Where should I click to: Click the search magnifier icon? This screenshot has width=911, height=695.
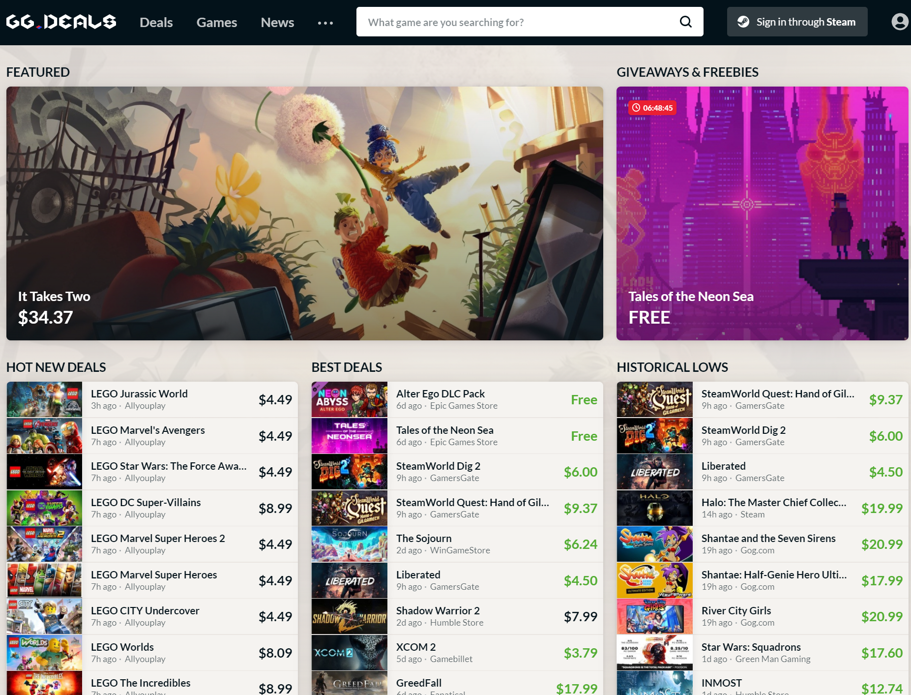tap(685, 22)
